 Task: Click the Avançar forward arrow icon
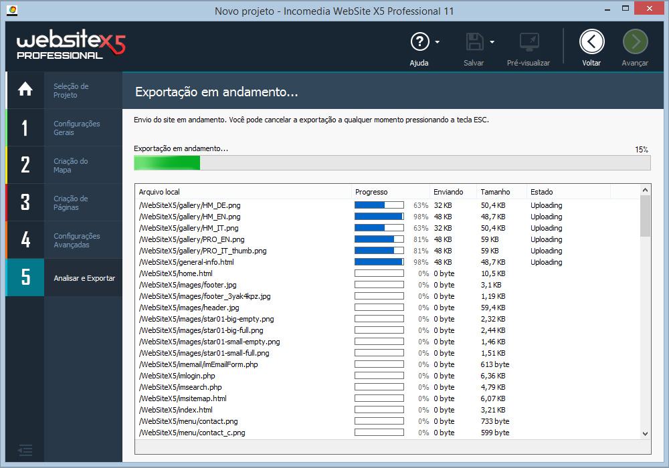click(x=636, y=41)
